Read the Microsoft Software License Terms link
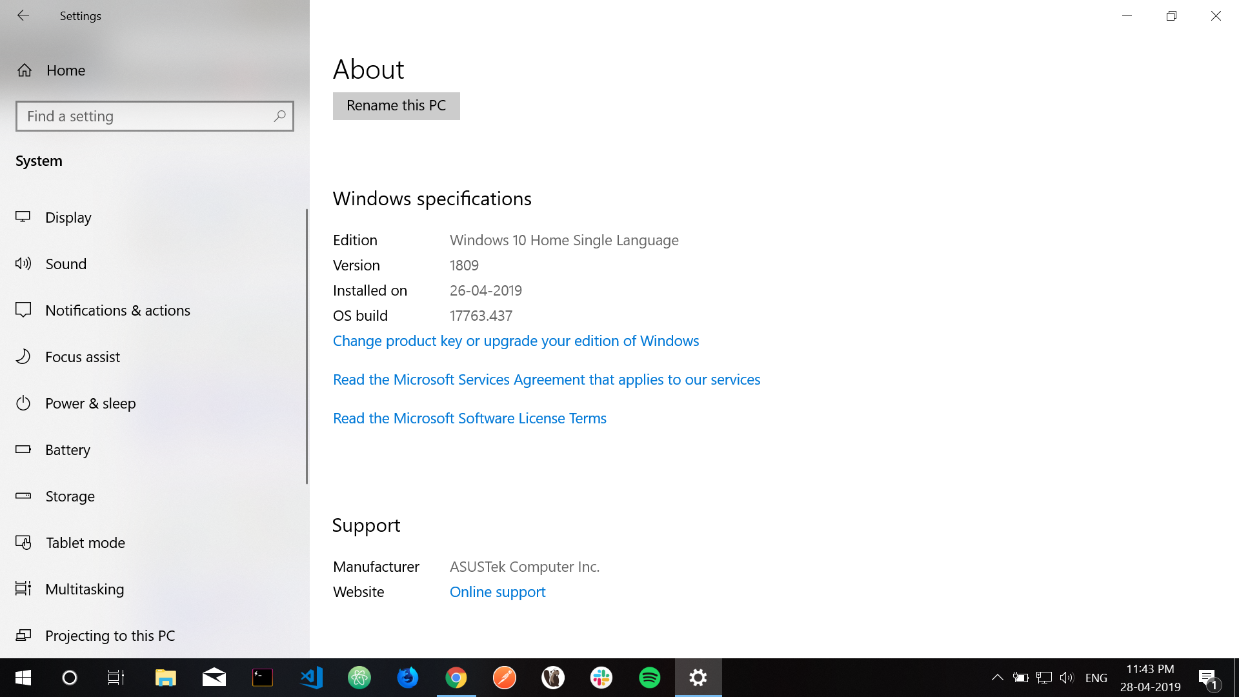 tap(470, 418)
